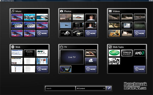Viewport: 153px width, 95px height.
Task: Start the Live TV tile
Action: pyautogui.click(x=72, y=57)
